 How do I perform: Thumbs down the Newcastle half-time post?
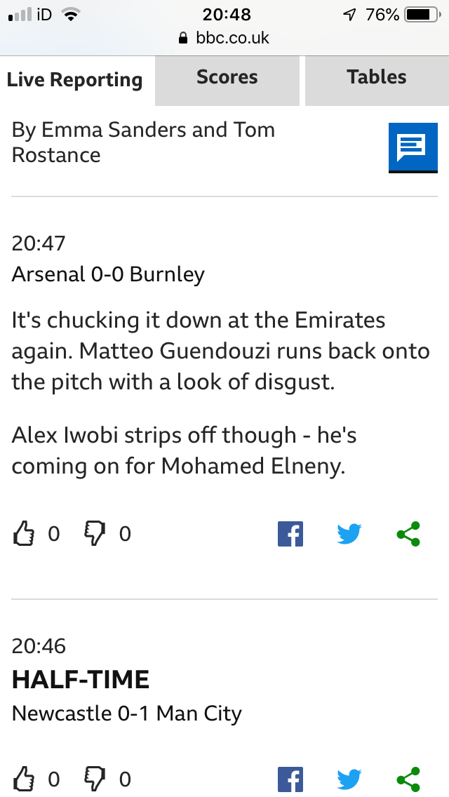[94, 779]
